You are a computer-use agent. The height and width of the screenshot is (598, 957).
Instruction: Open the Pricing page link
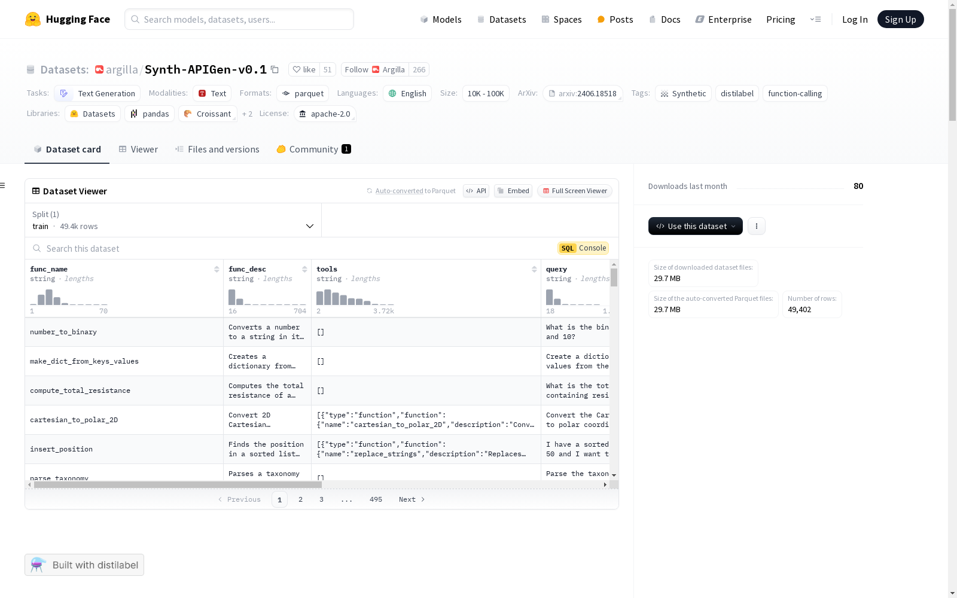[781, 19]
